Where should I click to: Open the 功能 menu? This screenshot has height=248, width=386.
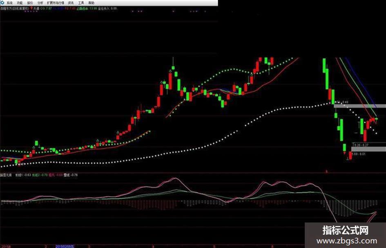coord(20,3)
